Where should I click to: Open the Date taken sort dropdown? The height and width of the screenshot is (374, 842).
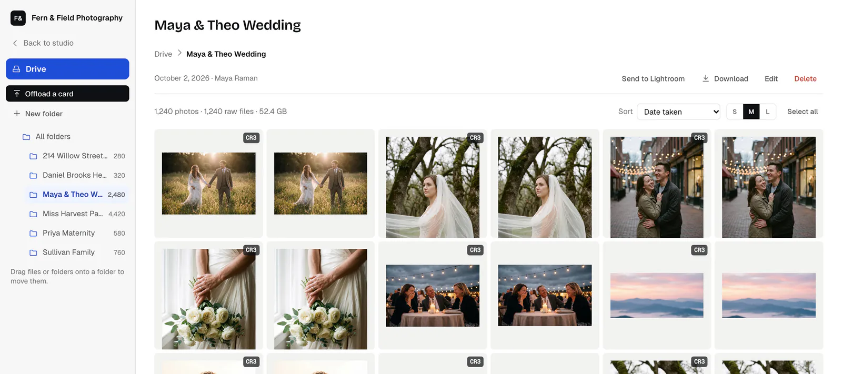tap(678, 112)
